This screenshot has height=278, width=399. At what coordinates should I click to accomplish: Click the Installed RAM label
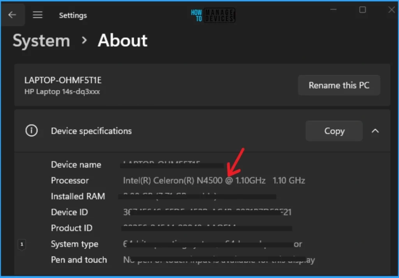click(x=78, y=196)
